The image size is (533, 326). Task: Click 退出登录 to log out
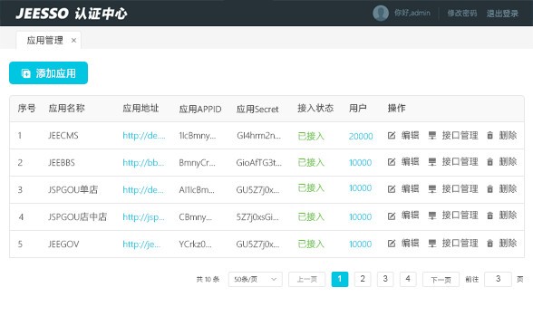coord(502,14)
